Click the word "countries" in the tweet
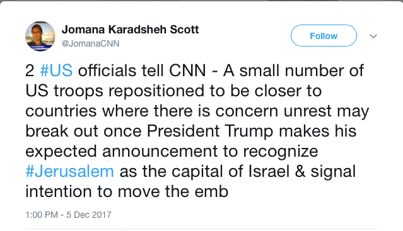Image resolution: width=403 pixels, height=231 pixels. pyautogui.click(x=61, y=111)
